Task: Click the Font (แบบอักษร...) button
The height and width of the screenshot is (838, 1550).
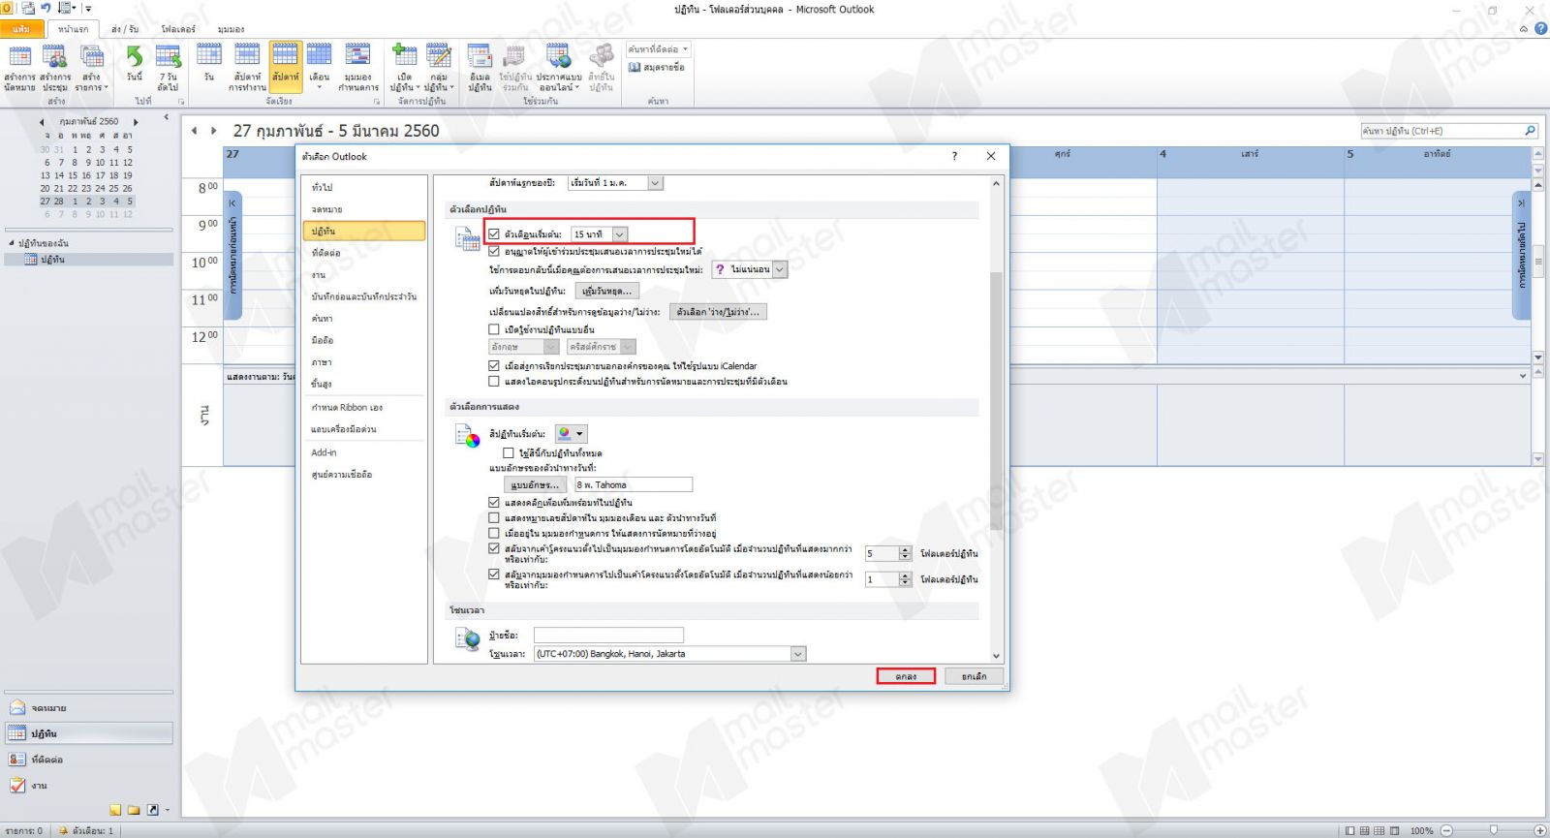Action: [535, 484]
